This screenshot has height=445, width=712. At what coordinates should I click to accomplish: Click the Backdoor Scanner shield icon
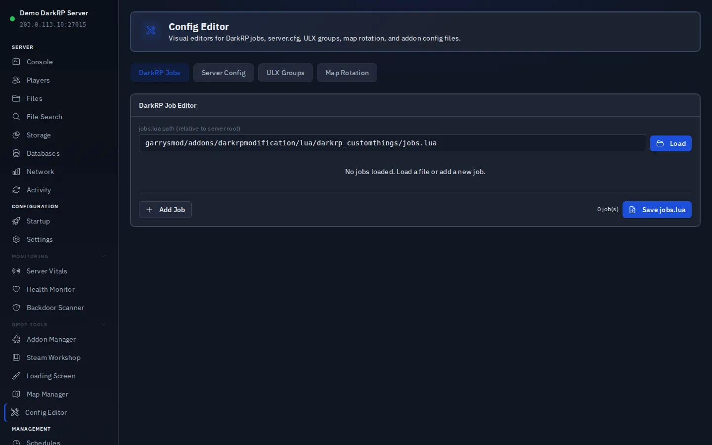pos(16,308)
